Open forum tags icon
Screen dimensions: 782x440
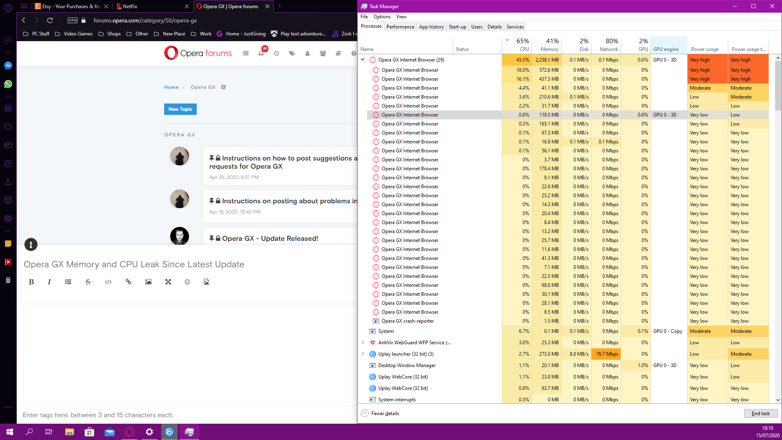coord(292,53)
